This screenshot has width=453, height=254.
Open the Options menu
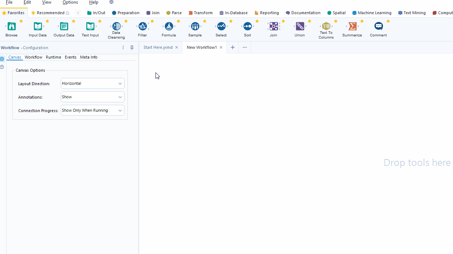70,2
